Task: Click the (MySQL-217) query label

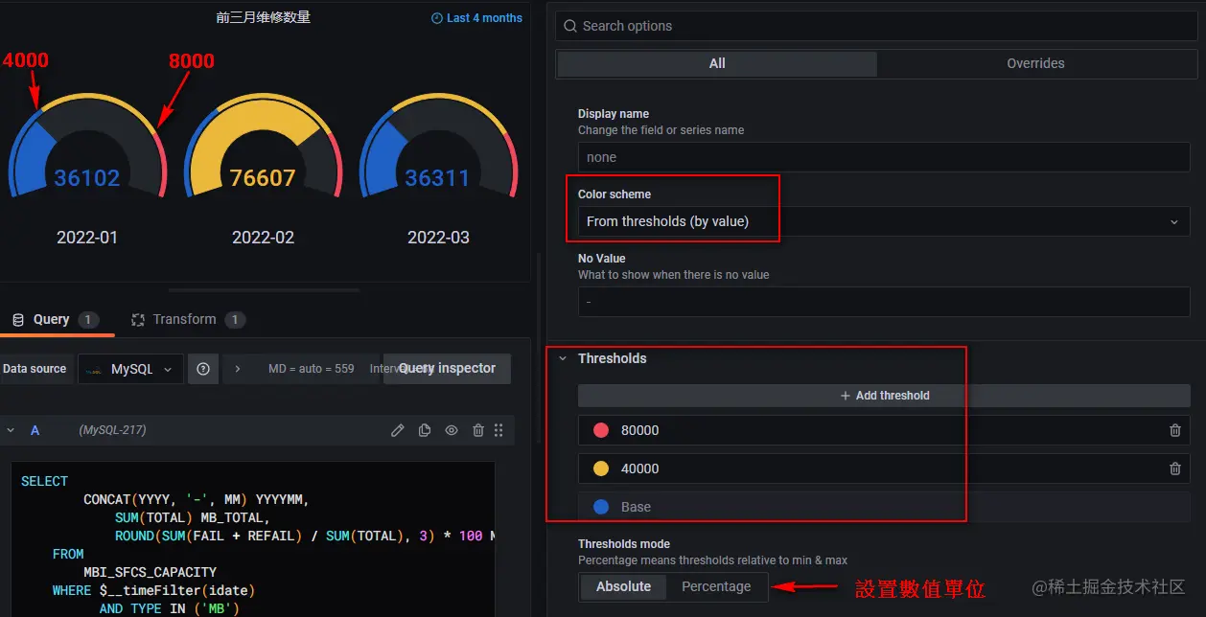Action: (112, 430)
